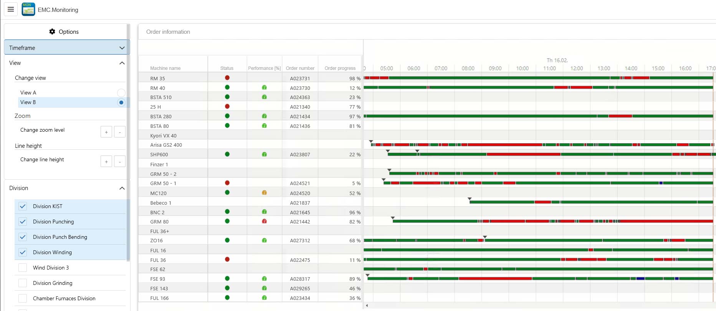716x311 pixels.
Task: Click the green status dot for SHP600
Action: [x=227, y=154]
